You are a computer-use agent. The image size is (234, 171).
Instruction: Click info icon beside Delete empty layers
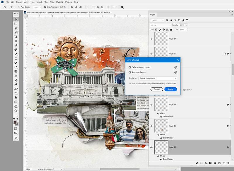click(176, 67)
